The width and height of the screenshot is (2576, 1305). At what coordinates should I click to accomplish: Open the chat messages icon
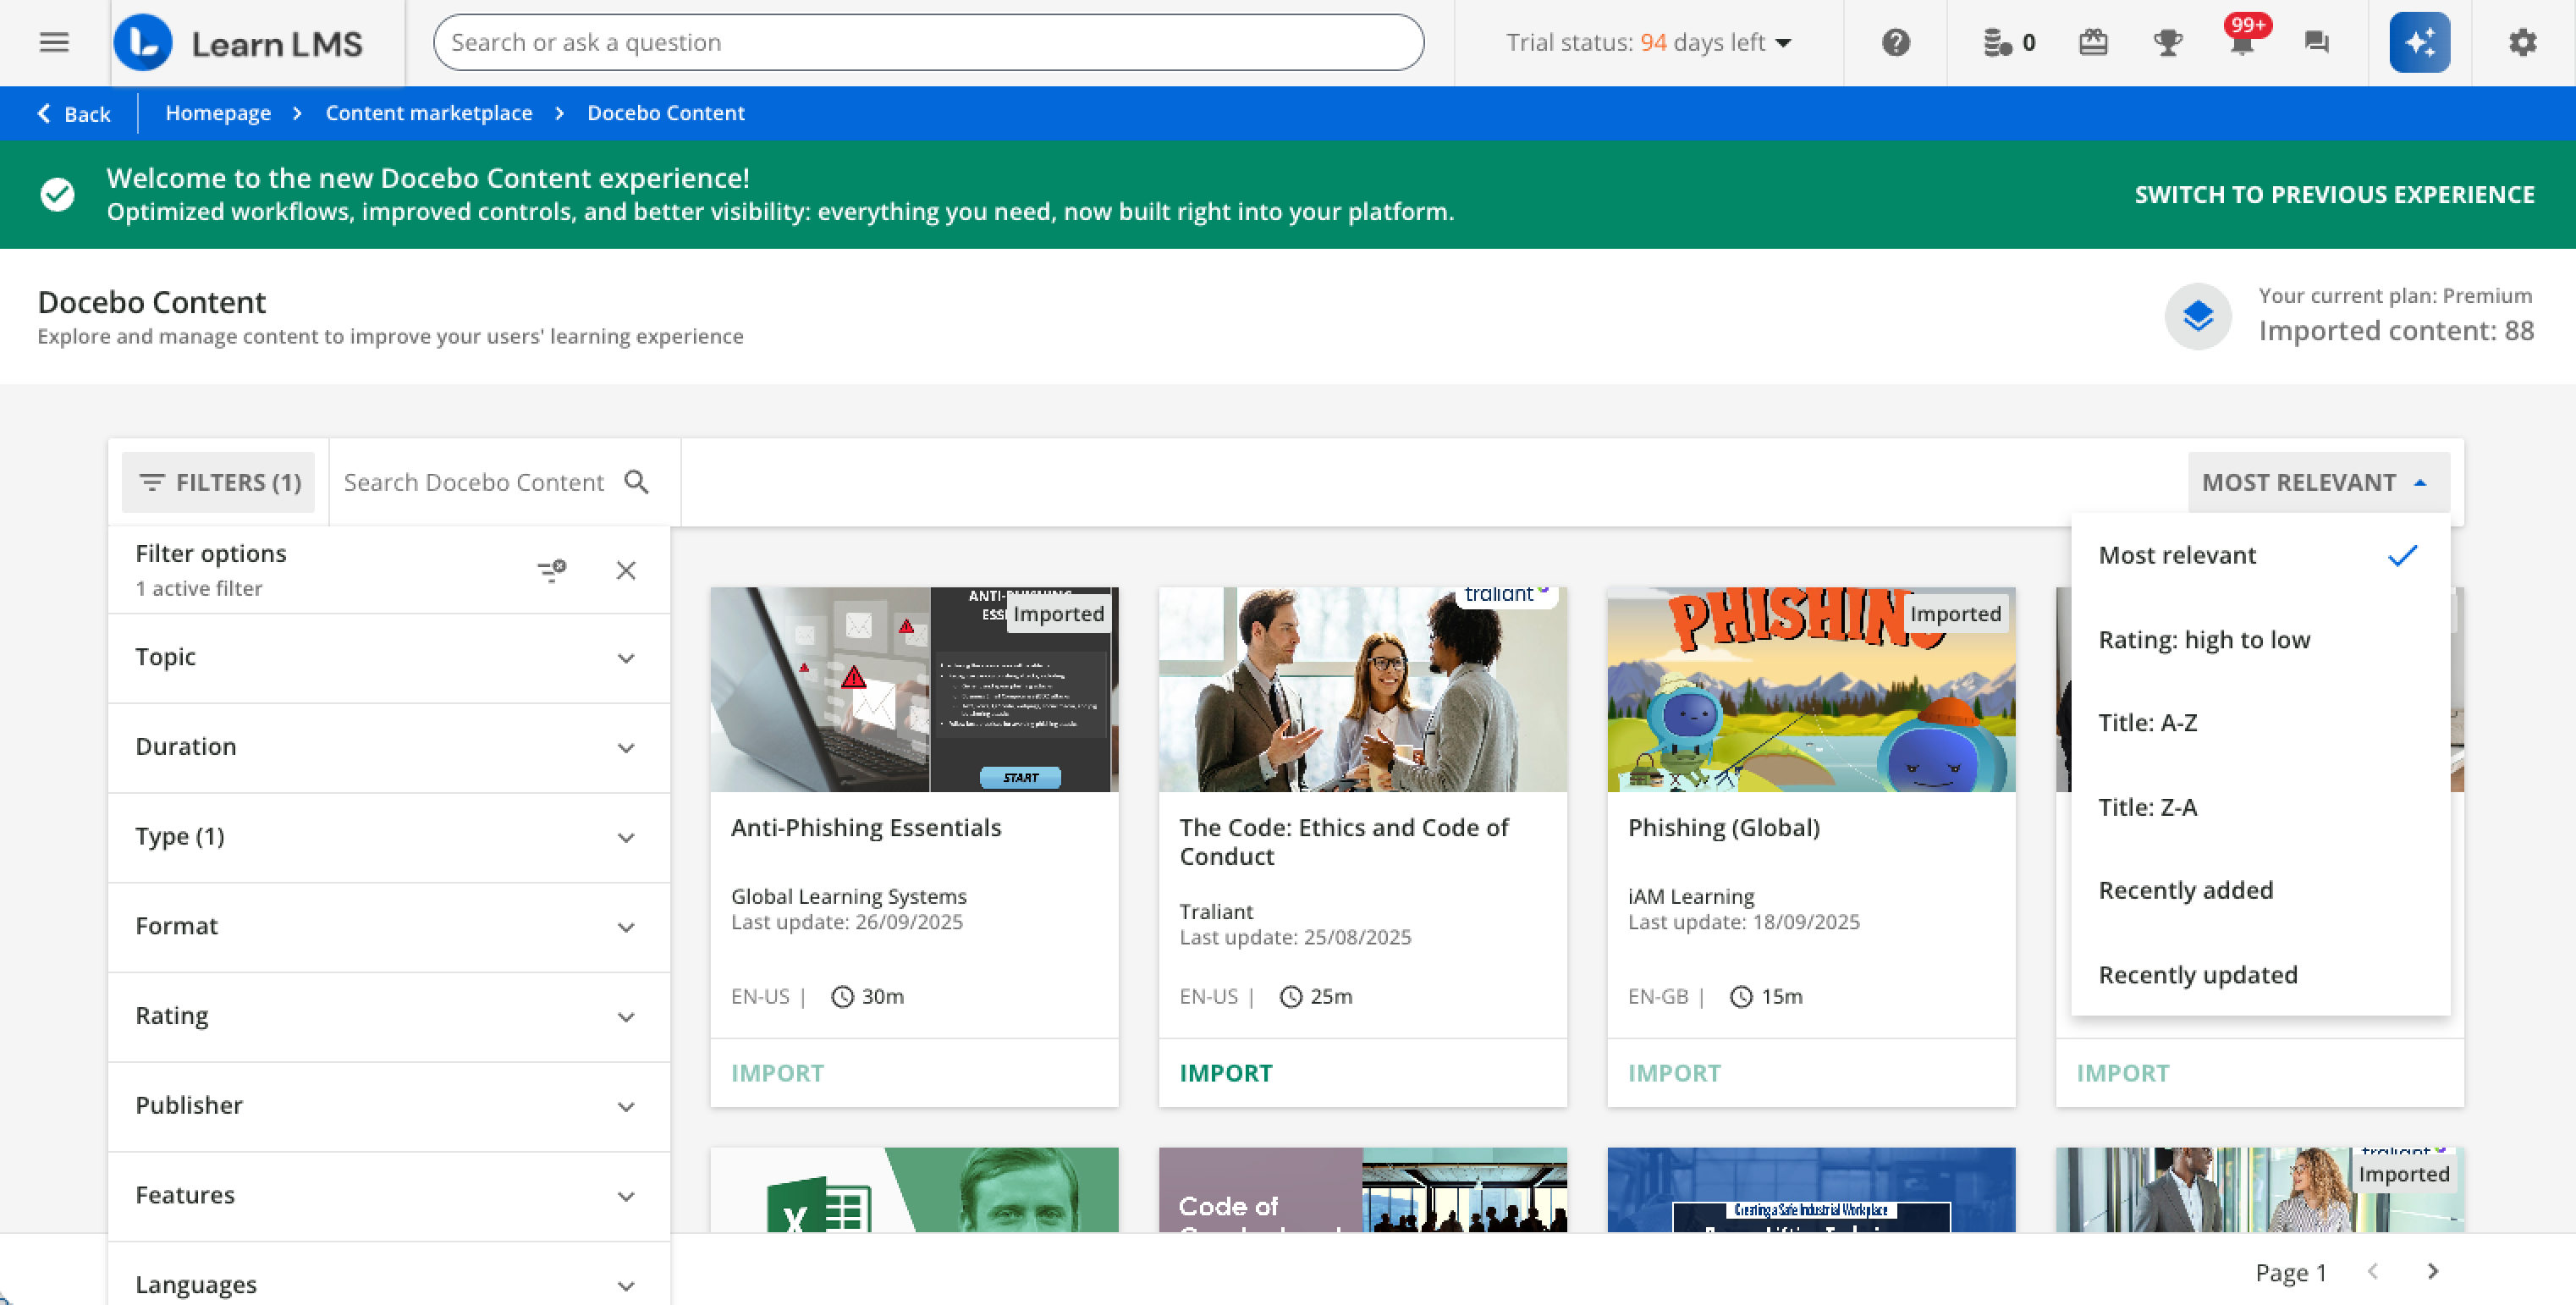(x=2316, y=42)
